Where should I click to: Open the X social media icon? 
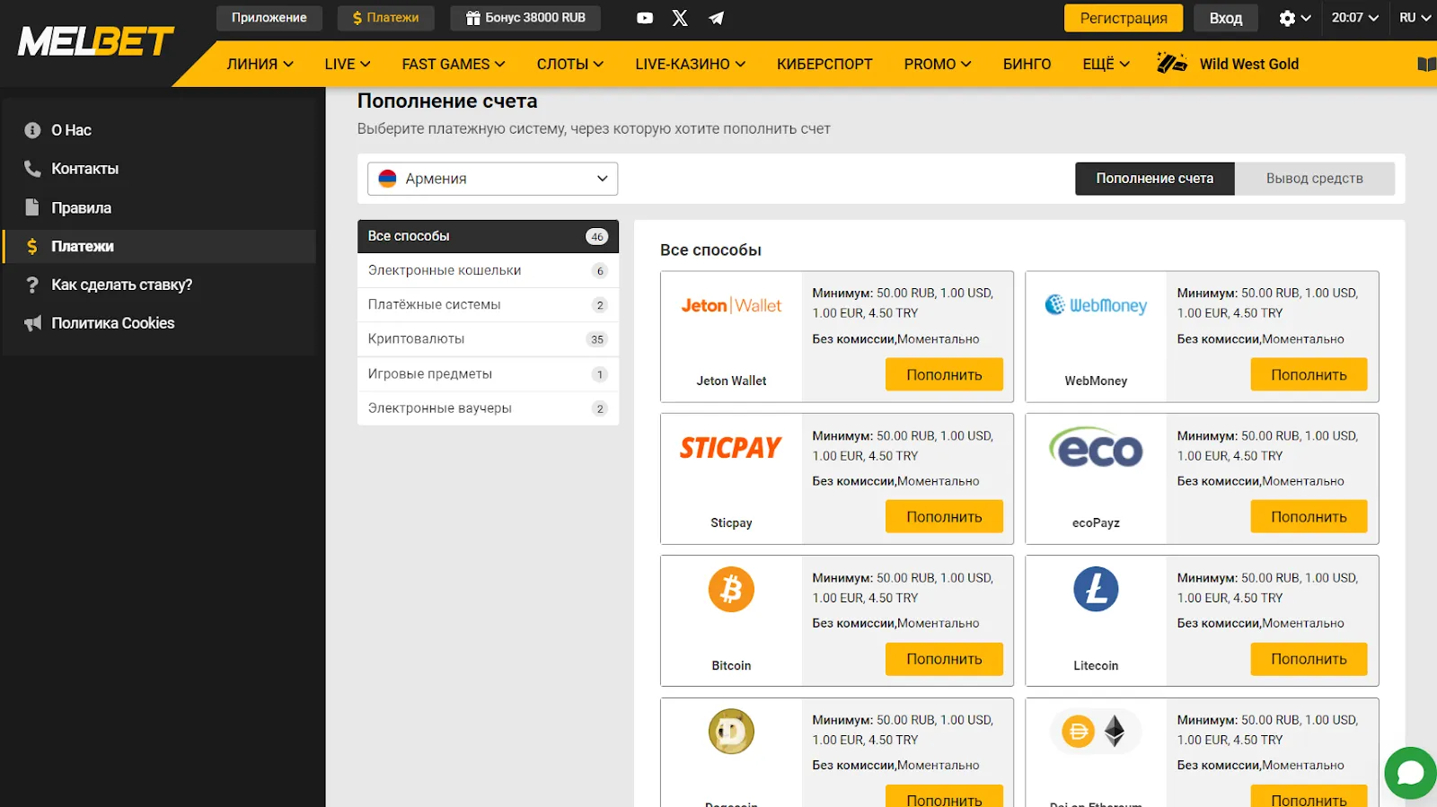[x=680, y=18]
